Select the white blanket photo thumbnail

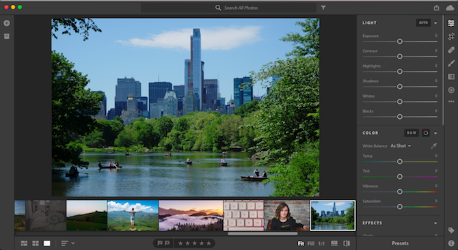coord(46,216)
